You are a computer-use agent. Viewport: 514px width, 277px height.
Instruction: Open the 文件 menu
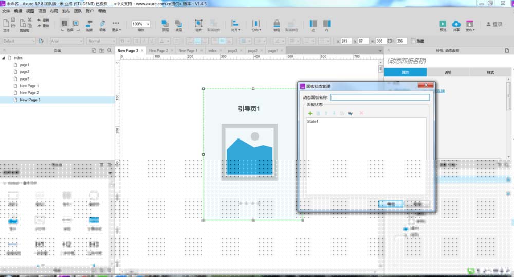tap(6, 11)
